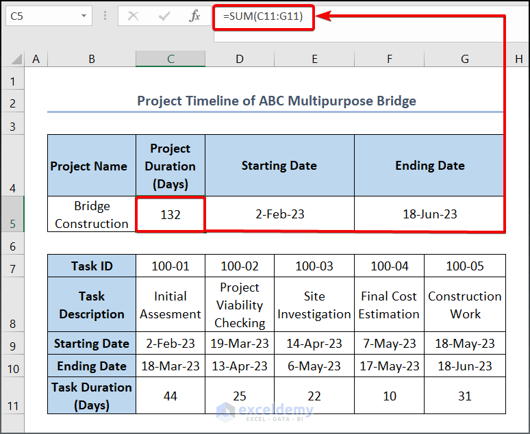This screenshot has height=434, width=530.
Task: Select the 14-Apr-23 starting date cell
Action: click(x=314, y=343)
